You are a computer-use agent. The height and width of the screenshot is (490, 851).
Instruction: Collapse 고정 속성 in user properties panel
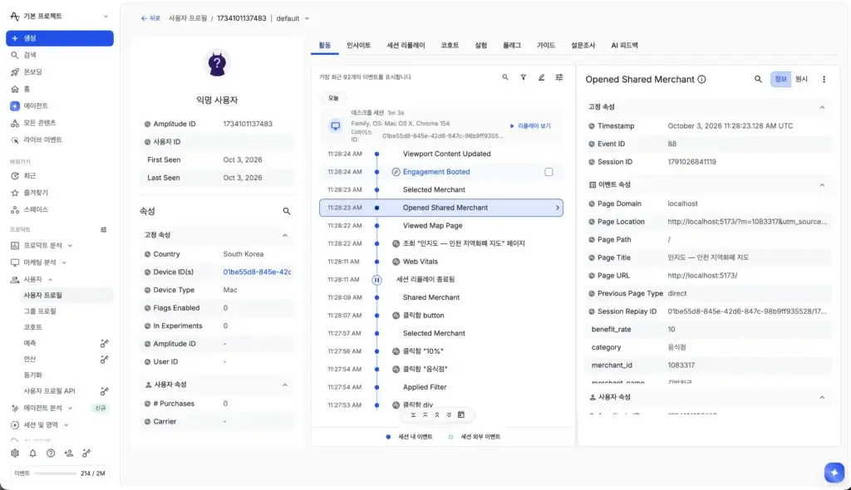pos(285,235)
